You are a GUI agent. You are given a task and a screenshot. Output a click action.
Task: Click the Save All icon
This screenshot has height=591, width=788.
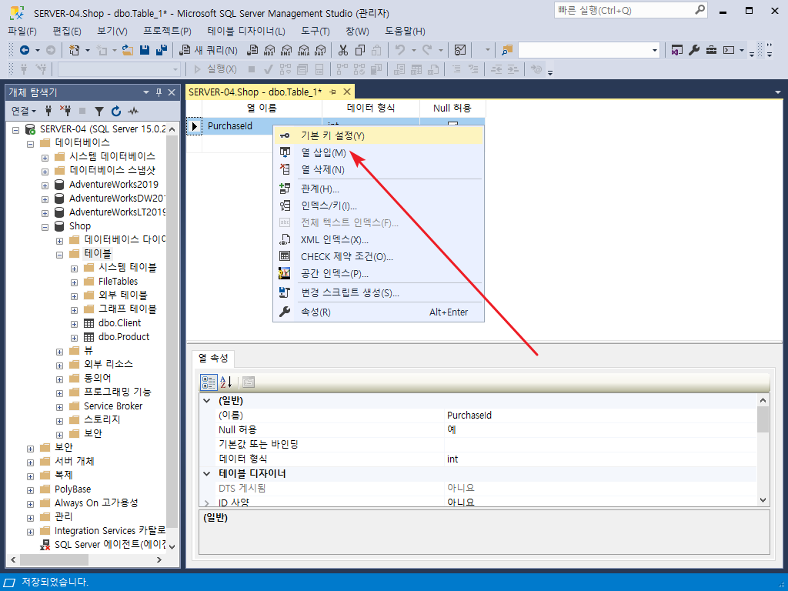coord(162,50)
